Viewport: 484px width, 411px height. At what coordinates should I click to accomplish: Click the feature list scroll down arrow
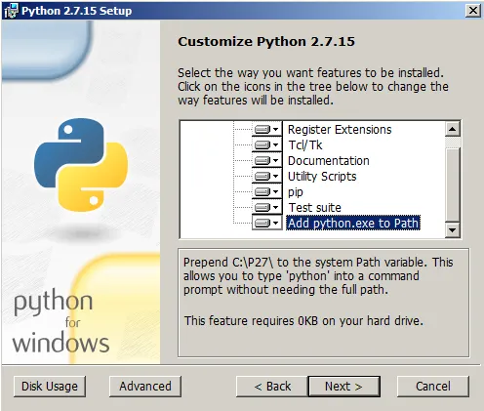[452, 230]
